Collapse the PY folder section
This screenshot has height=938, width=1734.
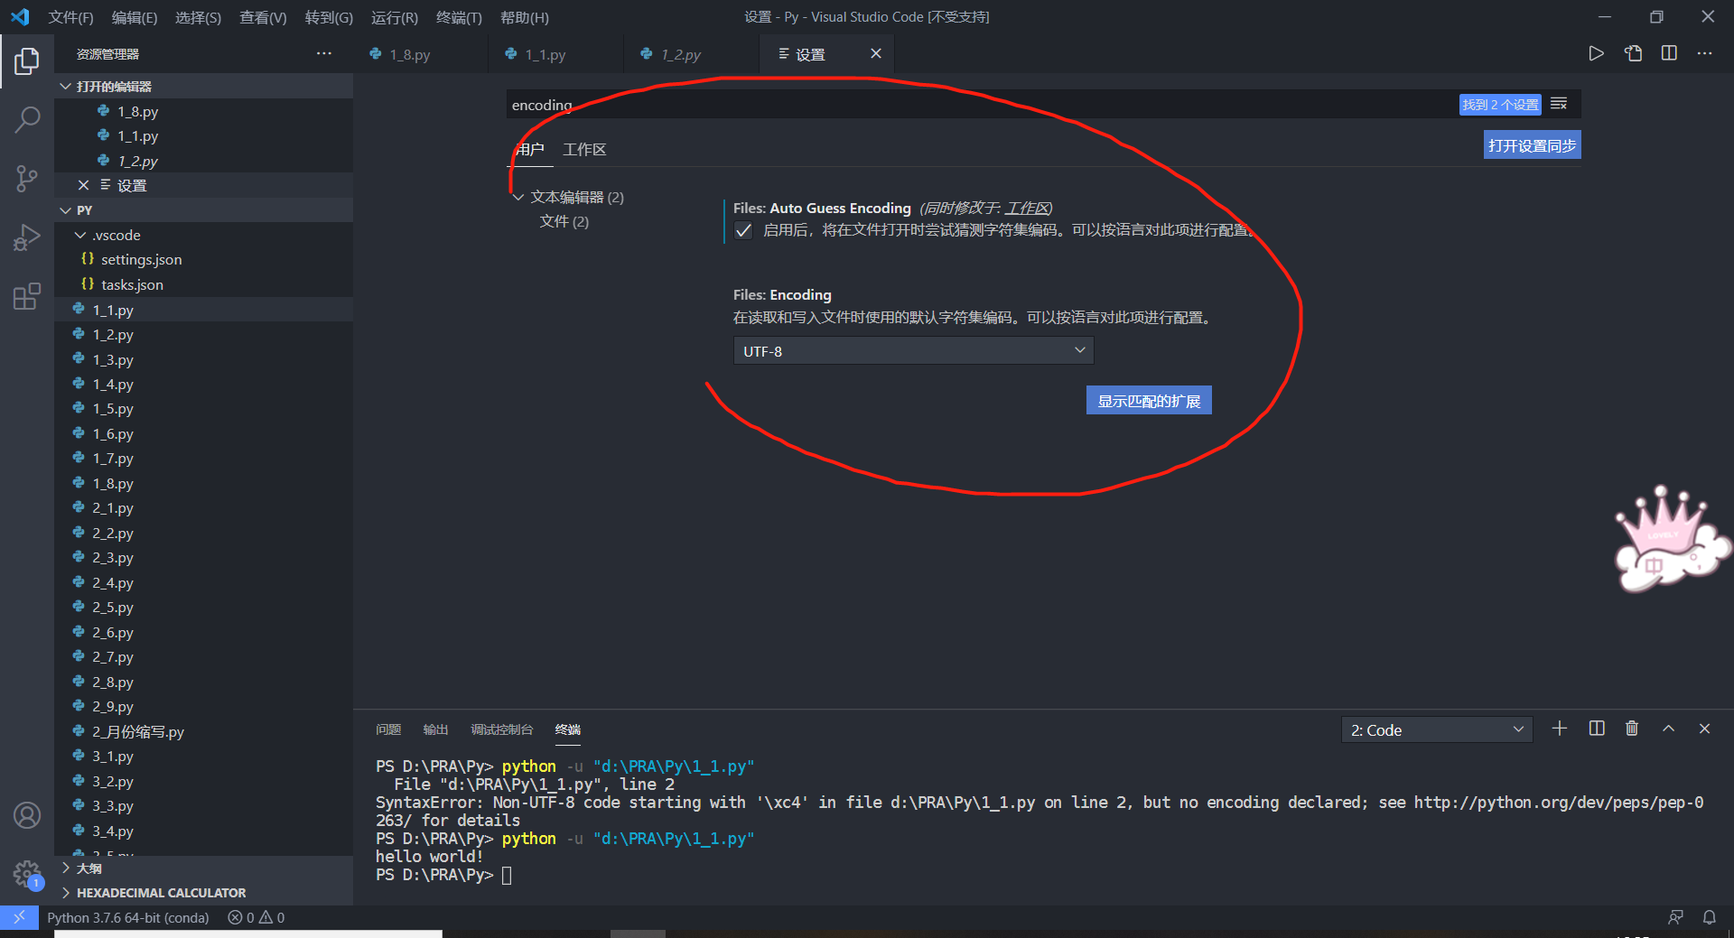point(203,210)
